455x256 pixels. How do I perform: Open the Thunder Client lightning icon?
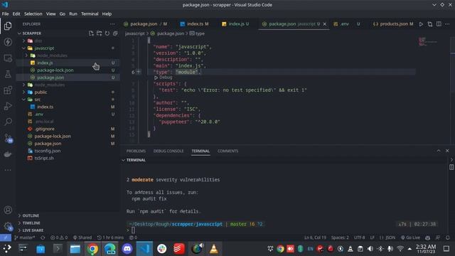(x=8, y=42)
